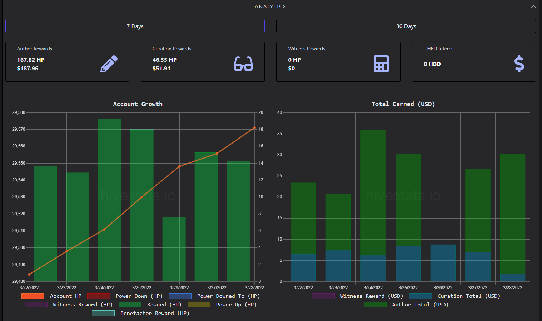The height and width of the screenshot is (321, 542).
Task: Click the Author Rewards pencil icon
Action: click(109, 64)
